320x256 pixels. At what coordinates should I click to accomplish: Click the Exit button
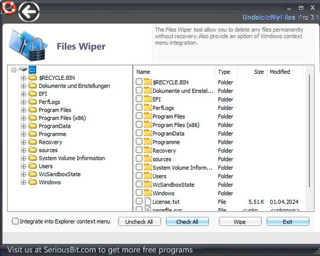288,222
